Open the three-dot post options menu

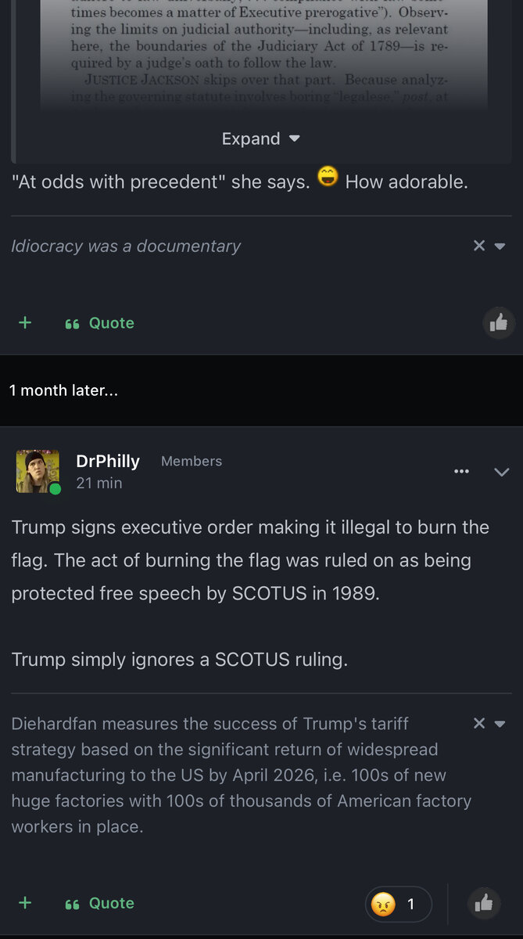point(461,471)
